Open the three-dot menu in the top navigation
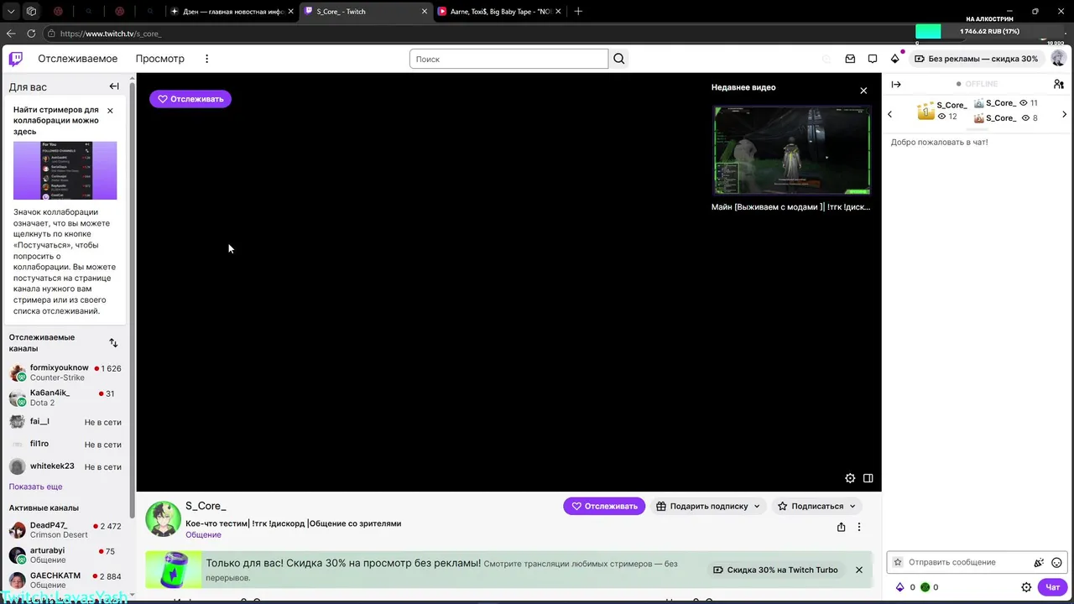The height and width of the screenshot is (604, 1074). click(x=206, y=59)
